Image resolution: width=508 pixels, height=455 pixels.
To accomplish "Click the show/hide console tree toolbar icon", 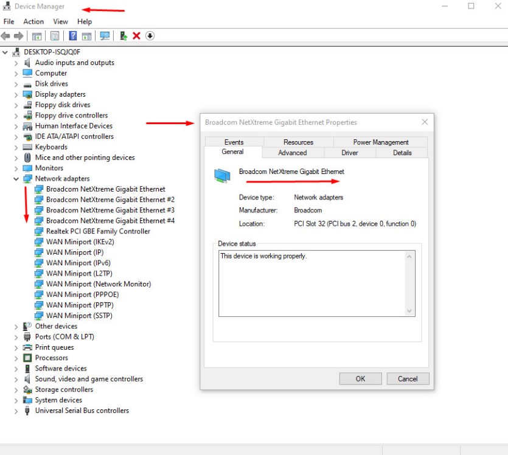I will pos(37,36).
